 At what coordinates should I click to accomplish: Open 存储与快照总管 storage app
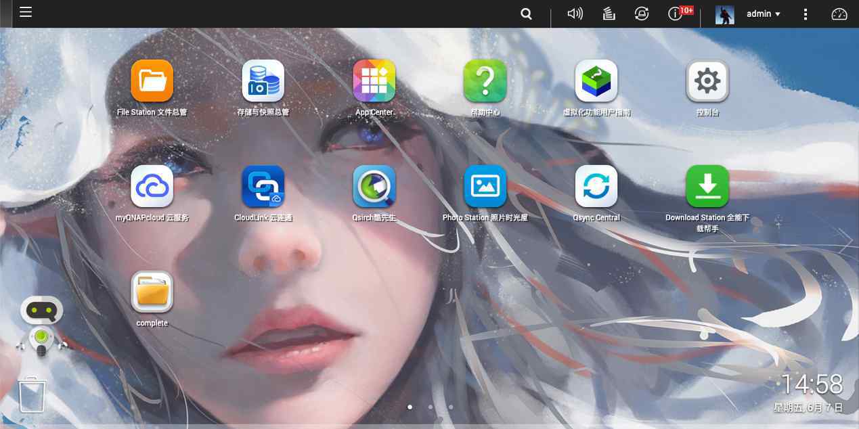click(x=263, y=81)
